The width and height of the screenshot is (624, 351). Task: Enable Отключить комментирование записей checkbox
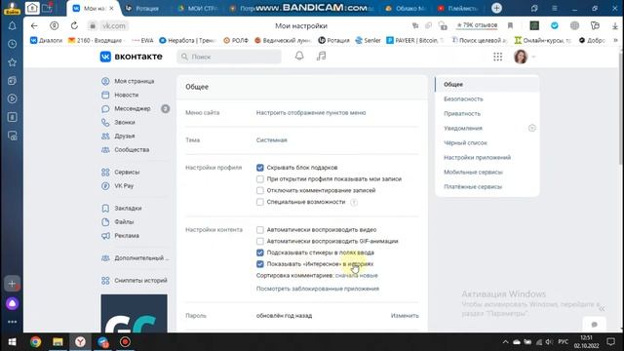260,191
